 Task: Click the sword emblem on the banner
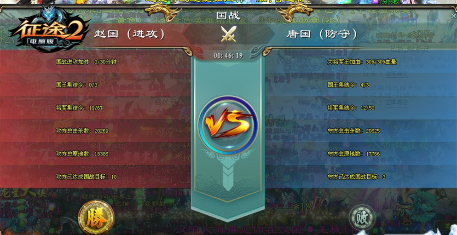click(x=228, y=174)
